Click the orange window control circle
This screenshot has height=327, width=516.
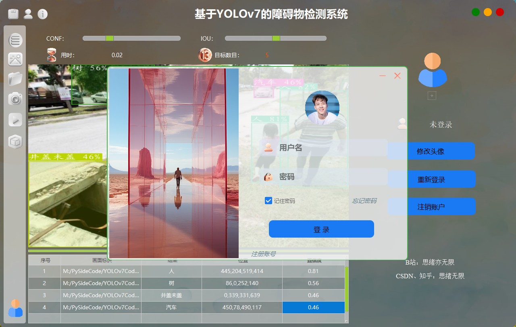click(488, 12)
